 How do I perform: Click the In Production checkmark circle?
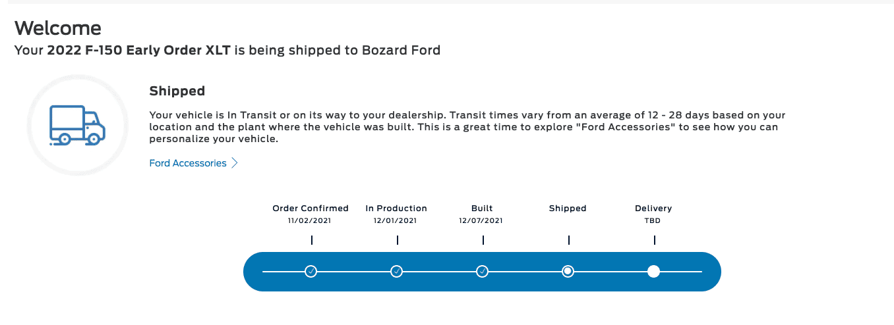pos(397,271)
